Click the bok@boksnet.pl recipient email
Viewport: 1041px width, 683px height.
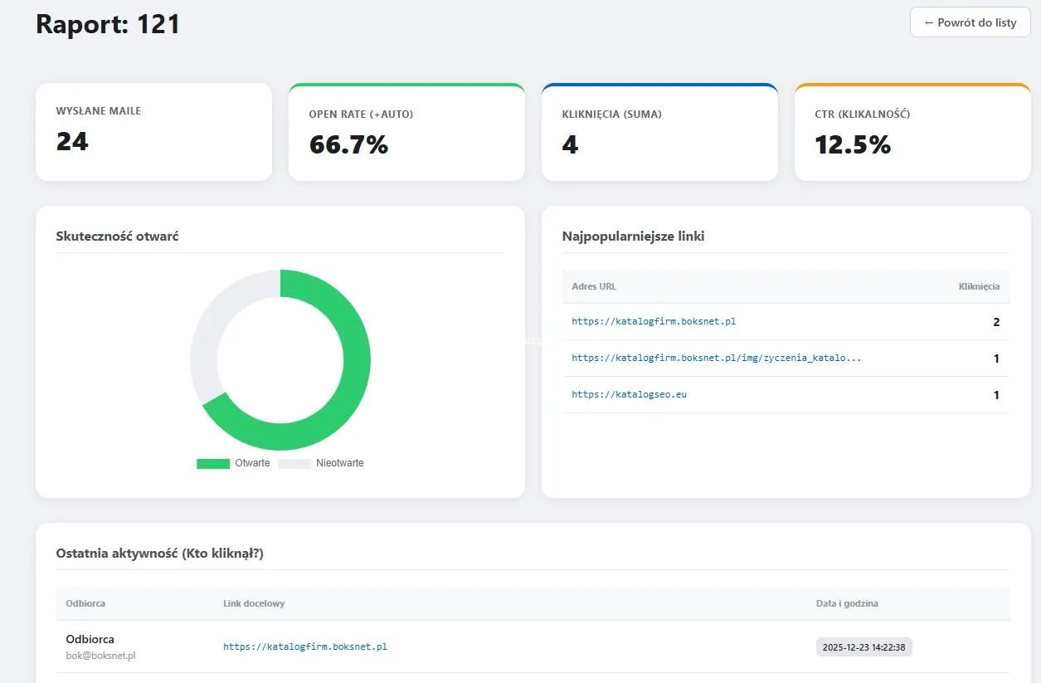tap(100, 656)
